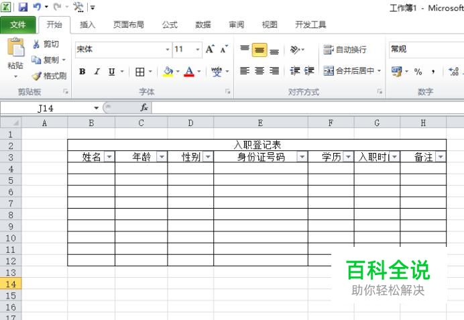Image resolution: width=464 pixels, height=320 pixels.
Task: Click the Paste clipboard icon
Action: click(15, 48)
